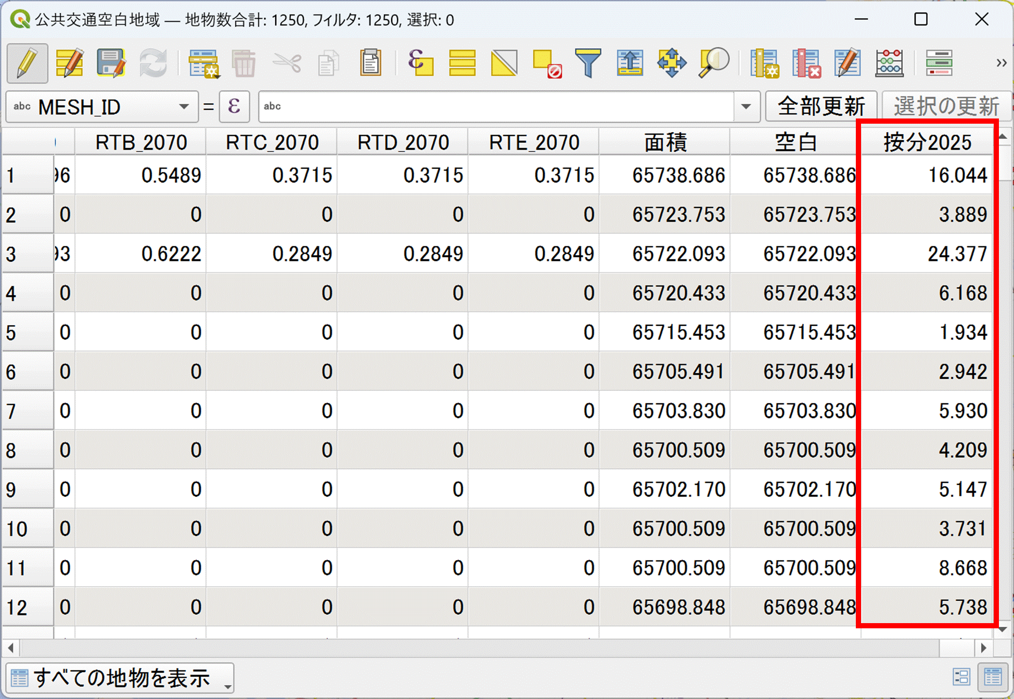Add a feature with the table-plus icon
This screenshot has height=699, width=1014.
pos(203,63)
